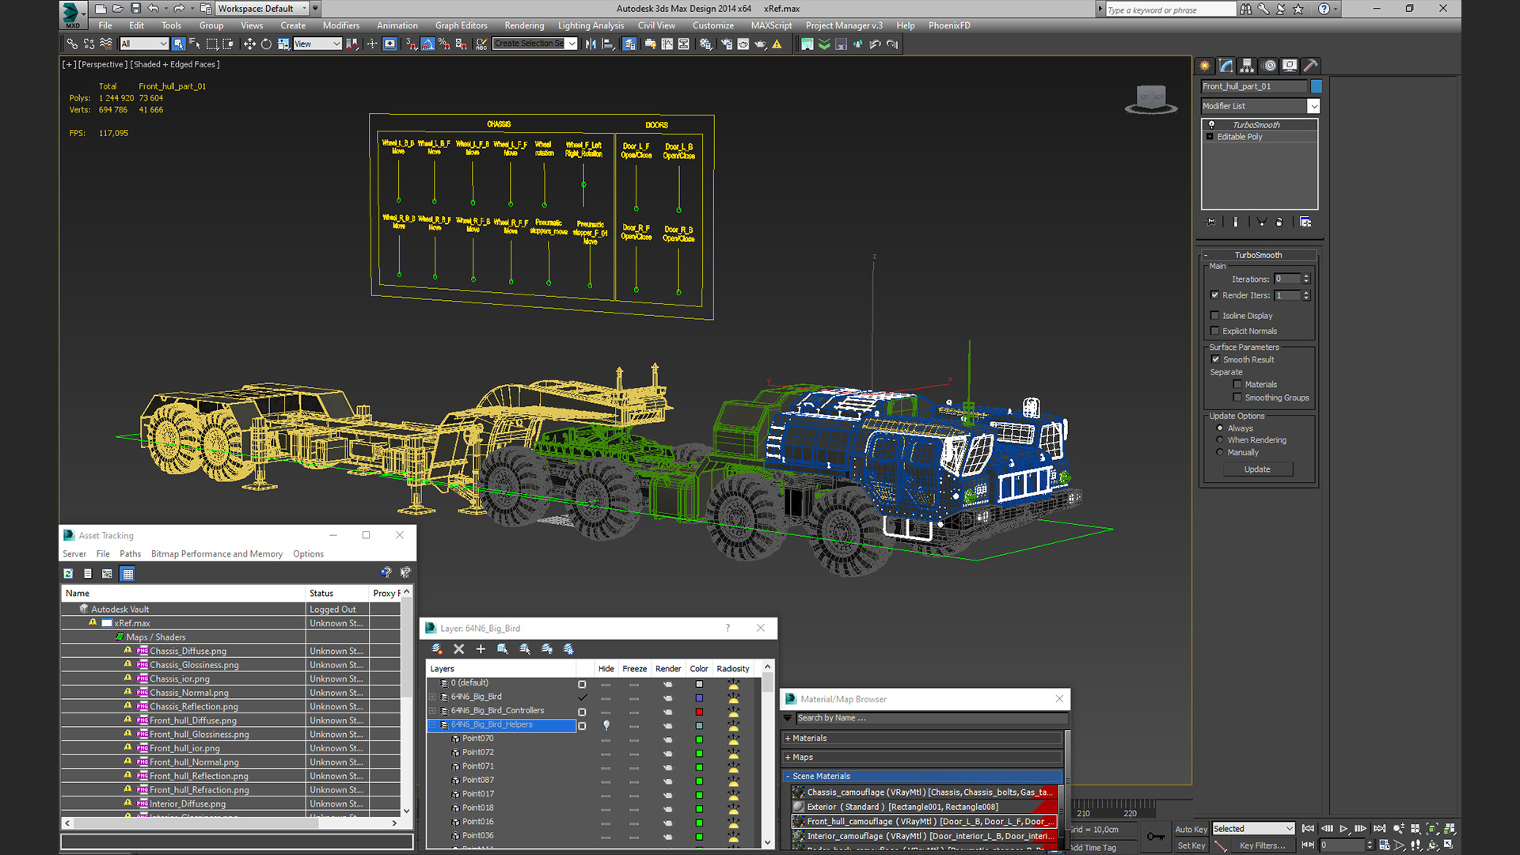This screenshot has width=1520, height=855.
Task: Click the ViewCube in the viewport
Action: (x=1151, y=100)
